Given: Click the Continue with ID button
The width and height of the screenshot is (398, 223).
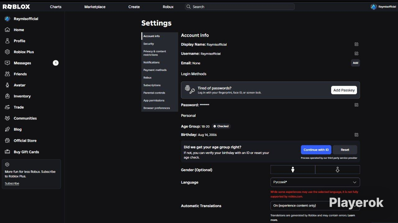Looking at the screenshot, I should [316, 150].
